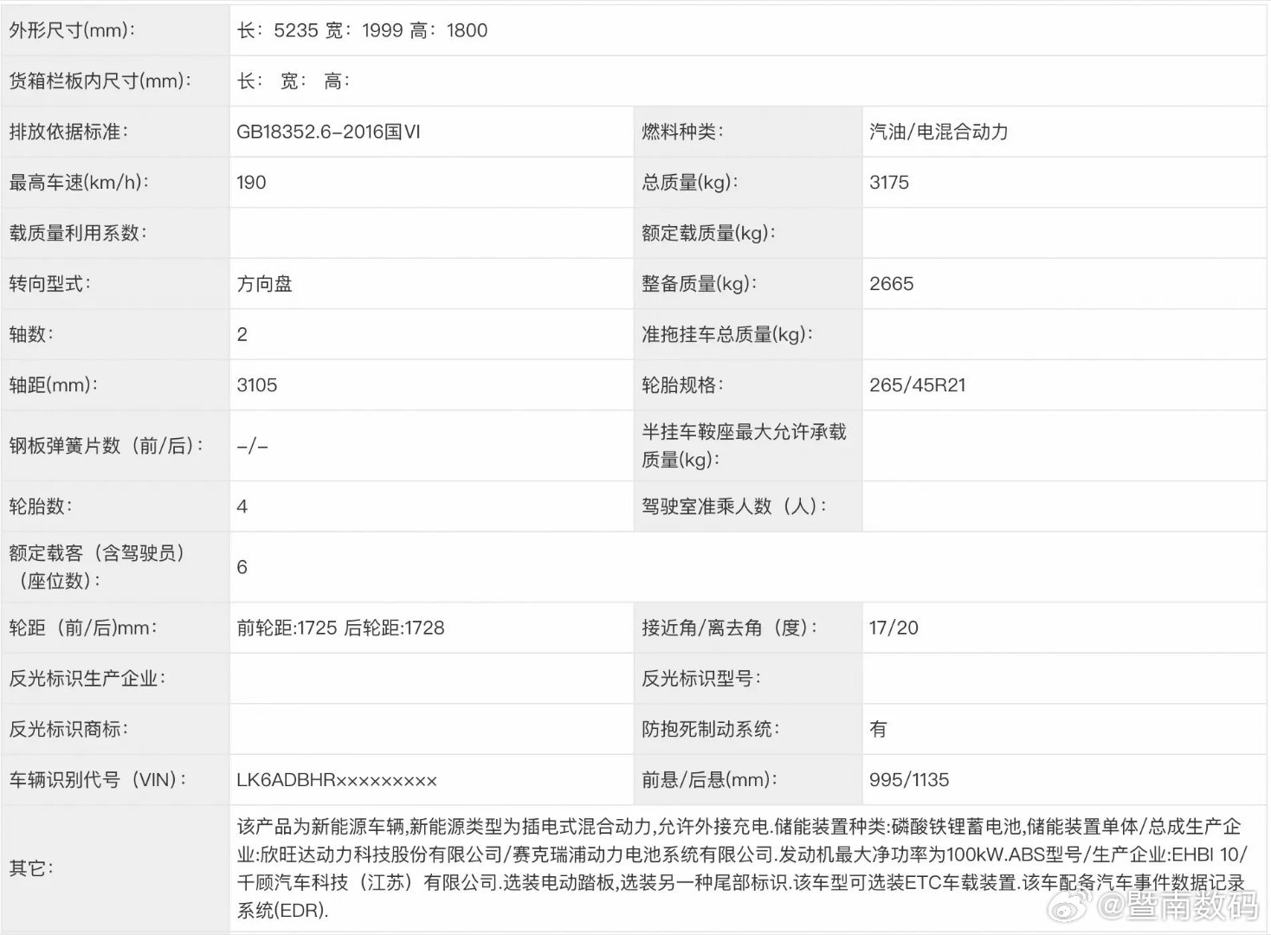This screenshot has width=1271, height=935.
Task: Click the 轴距(mm) label
Action: click(53, 385)
